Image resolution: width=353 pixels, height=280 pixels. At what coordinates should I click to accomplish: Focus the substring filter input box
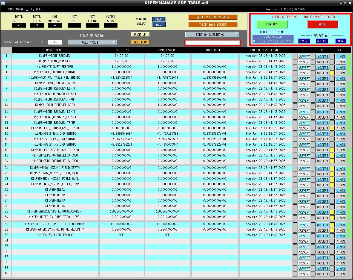point(213,43)
